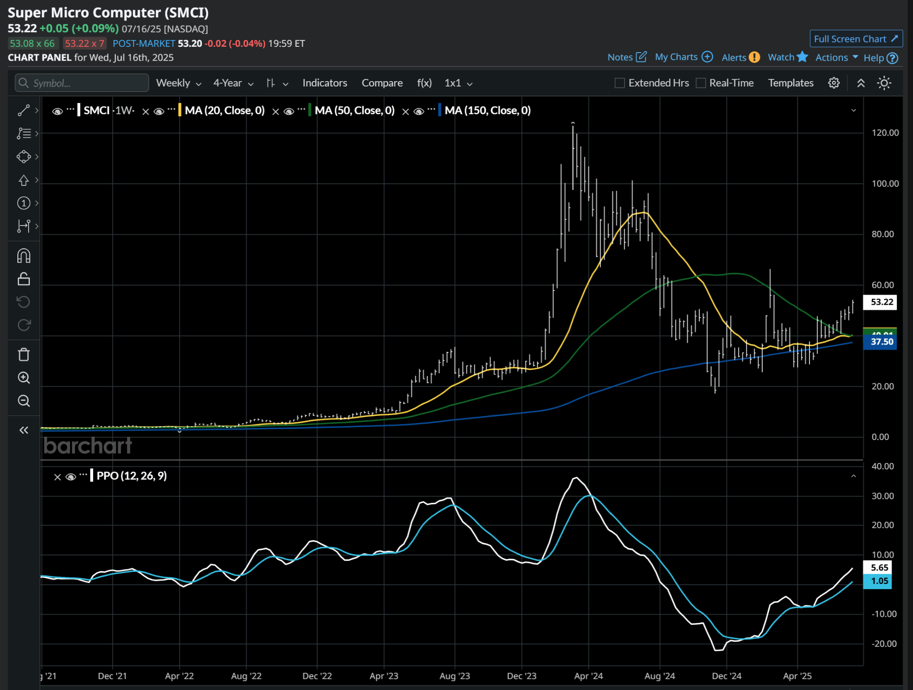Hide the MA (50, Close, 0) line
Screen dimensions: 913x690
[289, 111]
